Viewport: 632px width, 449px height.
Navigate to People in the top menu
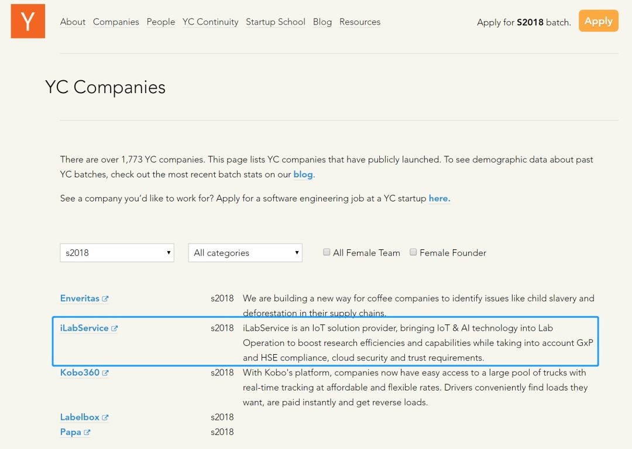pos(161,22)
